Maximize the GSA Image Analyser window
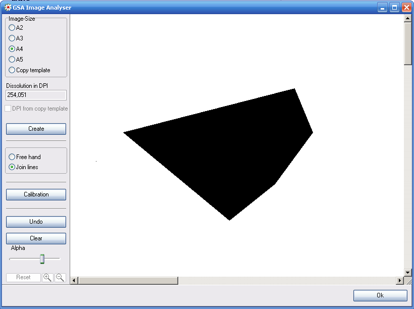The width and height of the screenshot is (414, 309). click(394, 8)
